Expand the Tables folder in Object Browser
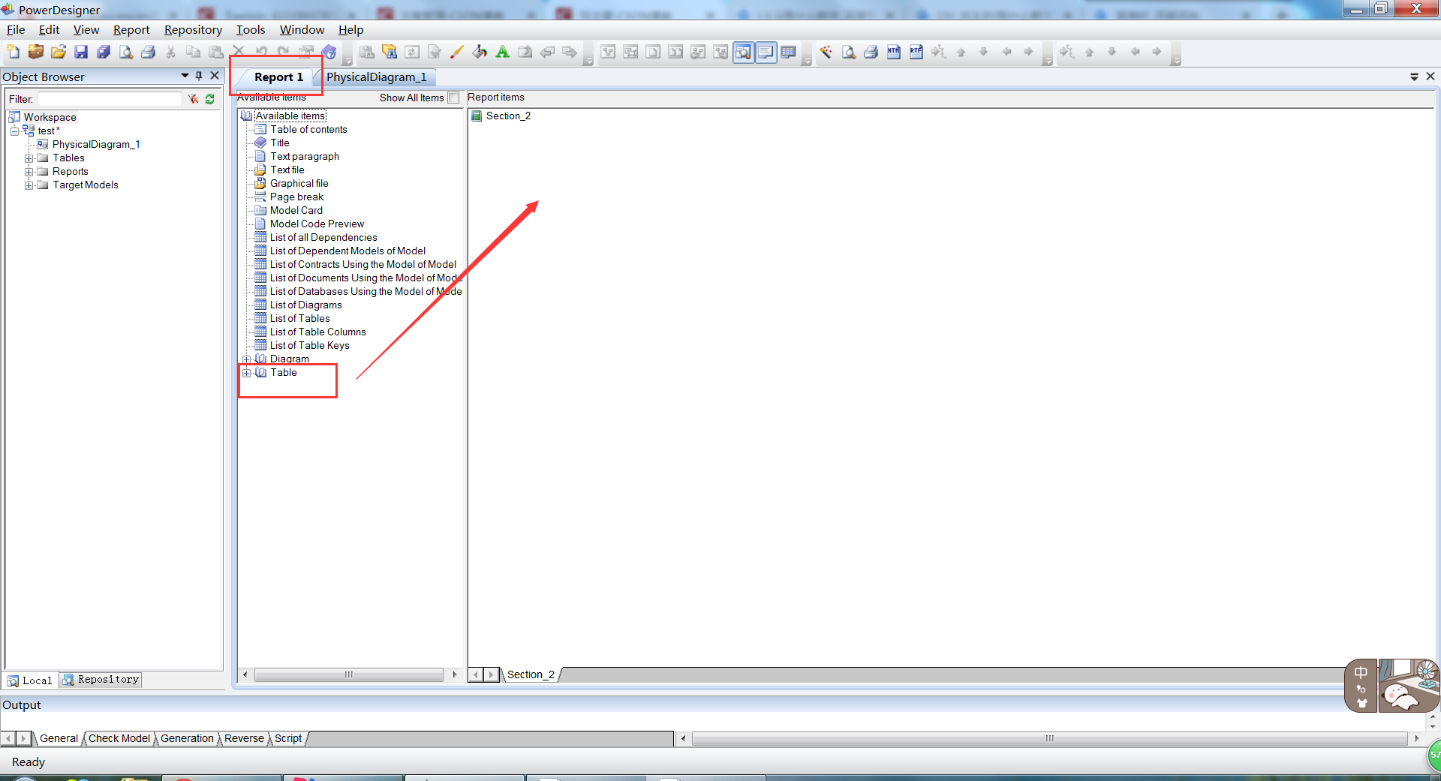This screenshot has height=781, width=1441. [x=29, y=158]
